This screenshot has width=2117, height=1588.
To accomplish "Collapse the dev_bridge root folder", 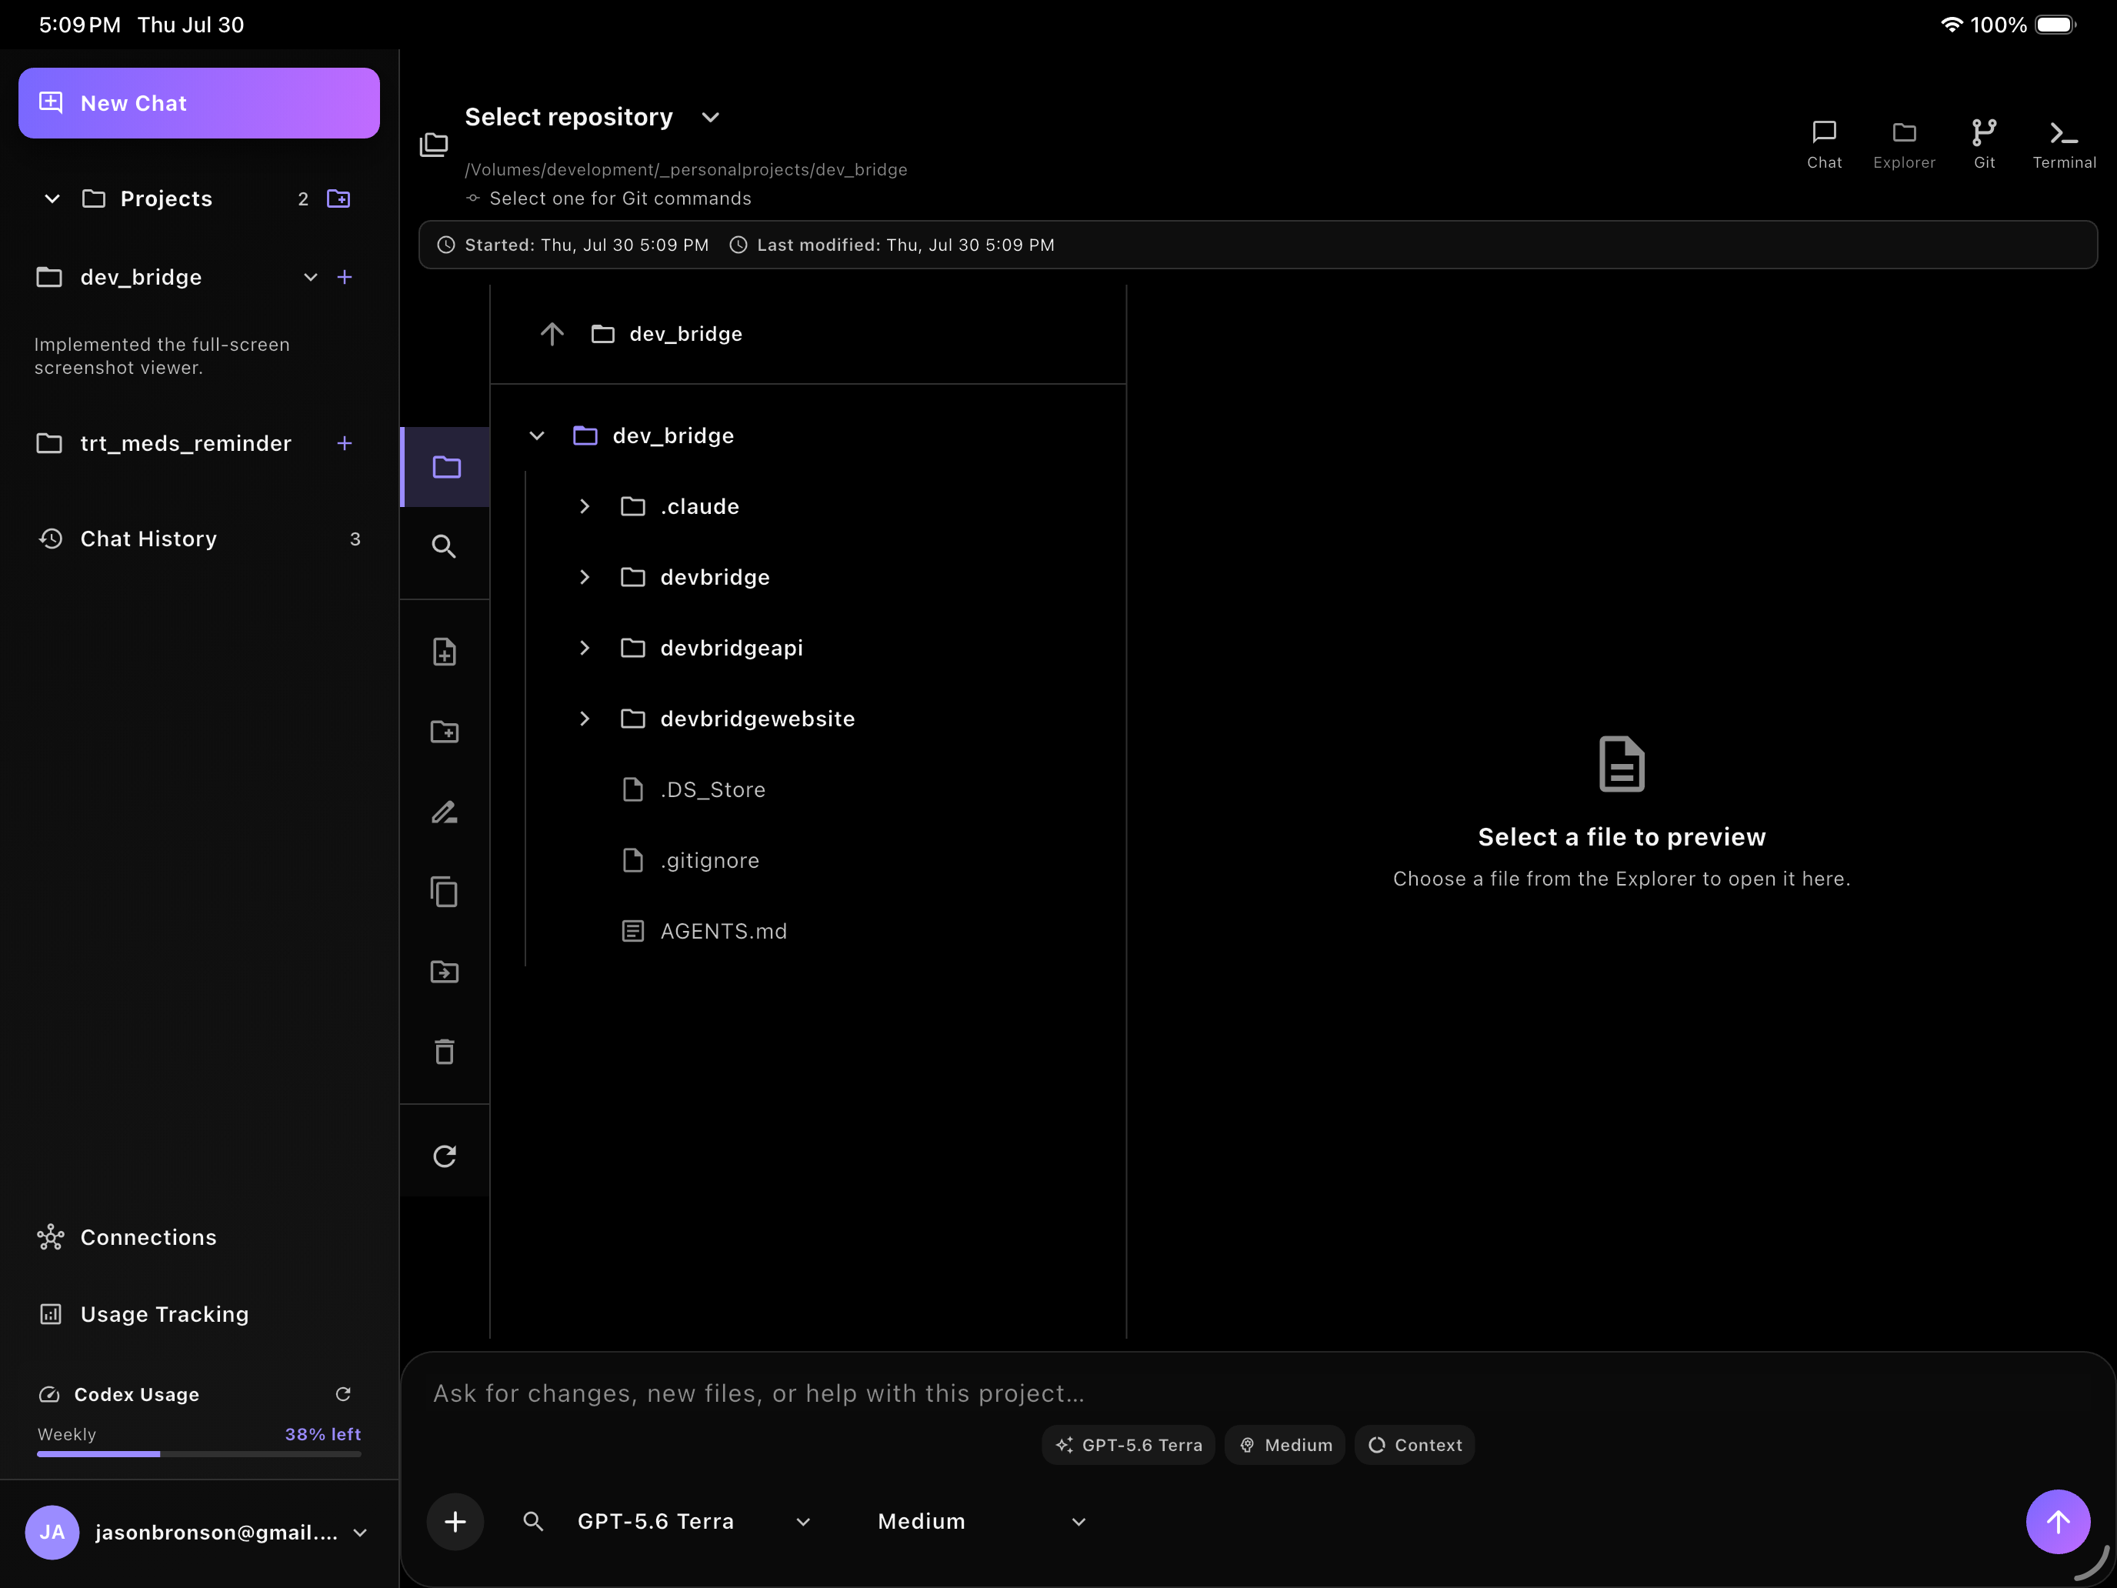I will pos(537,435).
